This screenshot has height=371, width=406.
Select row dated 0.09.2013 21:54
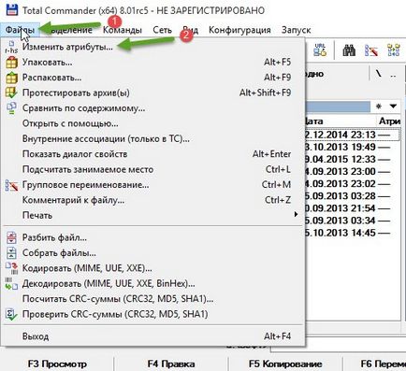click(353, 208)
